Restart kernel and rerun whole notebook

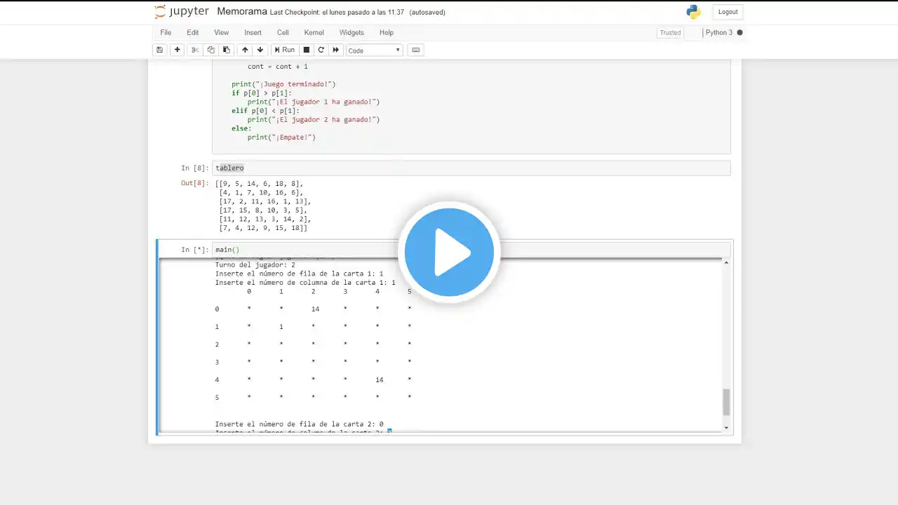point(336,50)
